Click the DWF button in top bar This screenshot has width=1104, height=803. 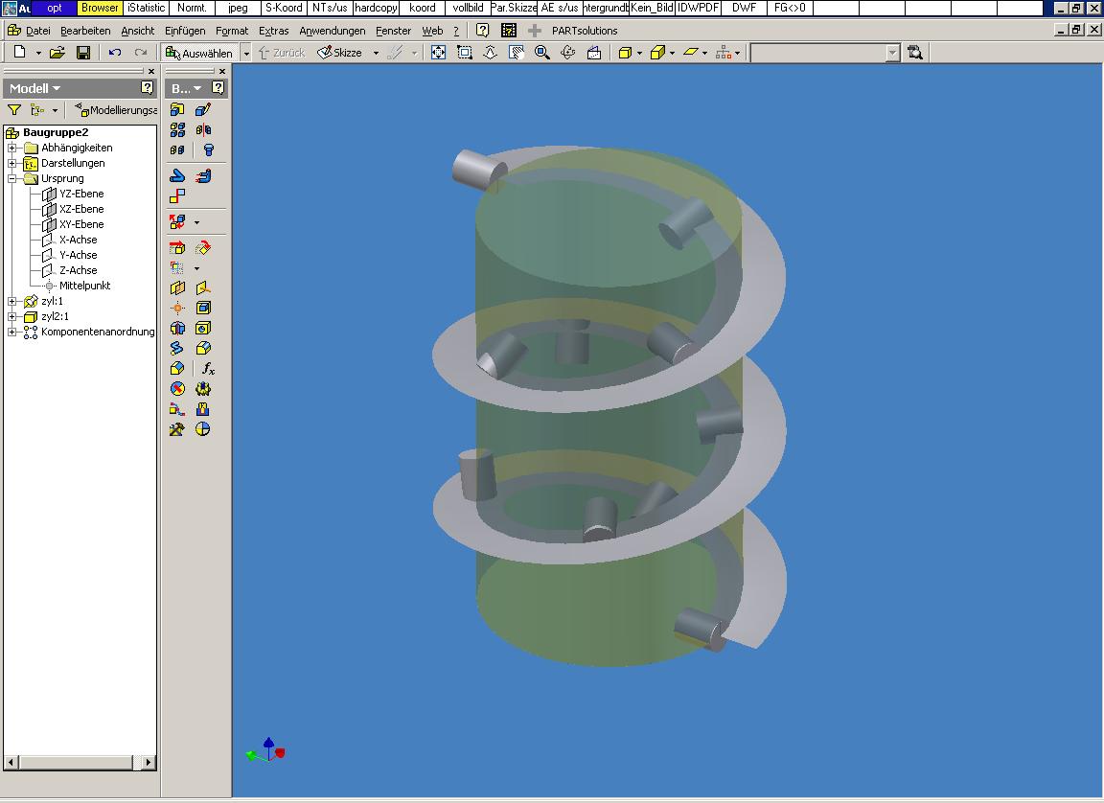coord(744,8)
